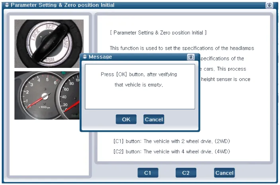280x185 pixels.
Task: Click the round icon beside Message title
Action: pos(84,57)
